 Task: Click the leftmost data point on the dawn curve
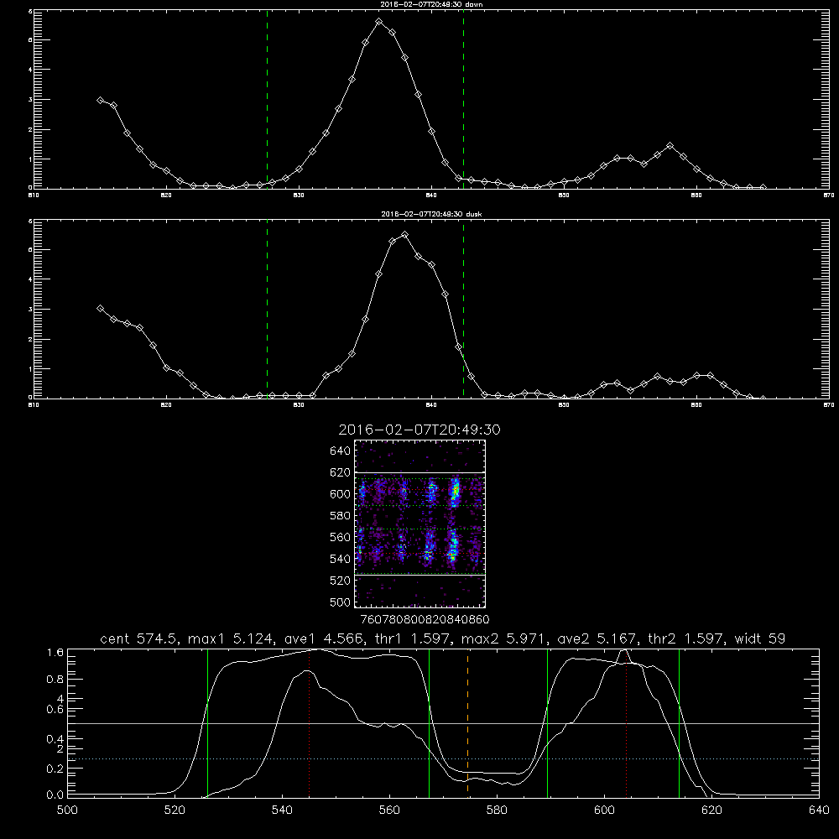click(x=100, y=100)
